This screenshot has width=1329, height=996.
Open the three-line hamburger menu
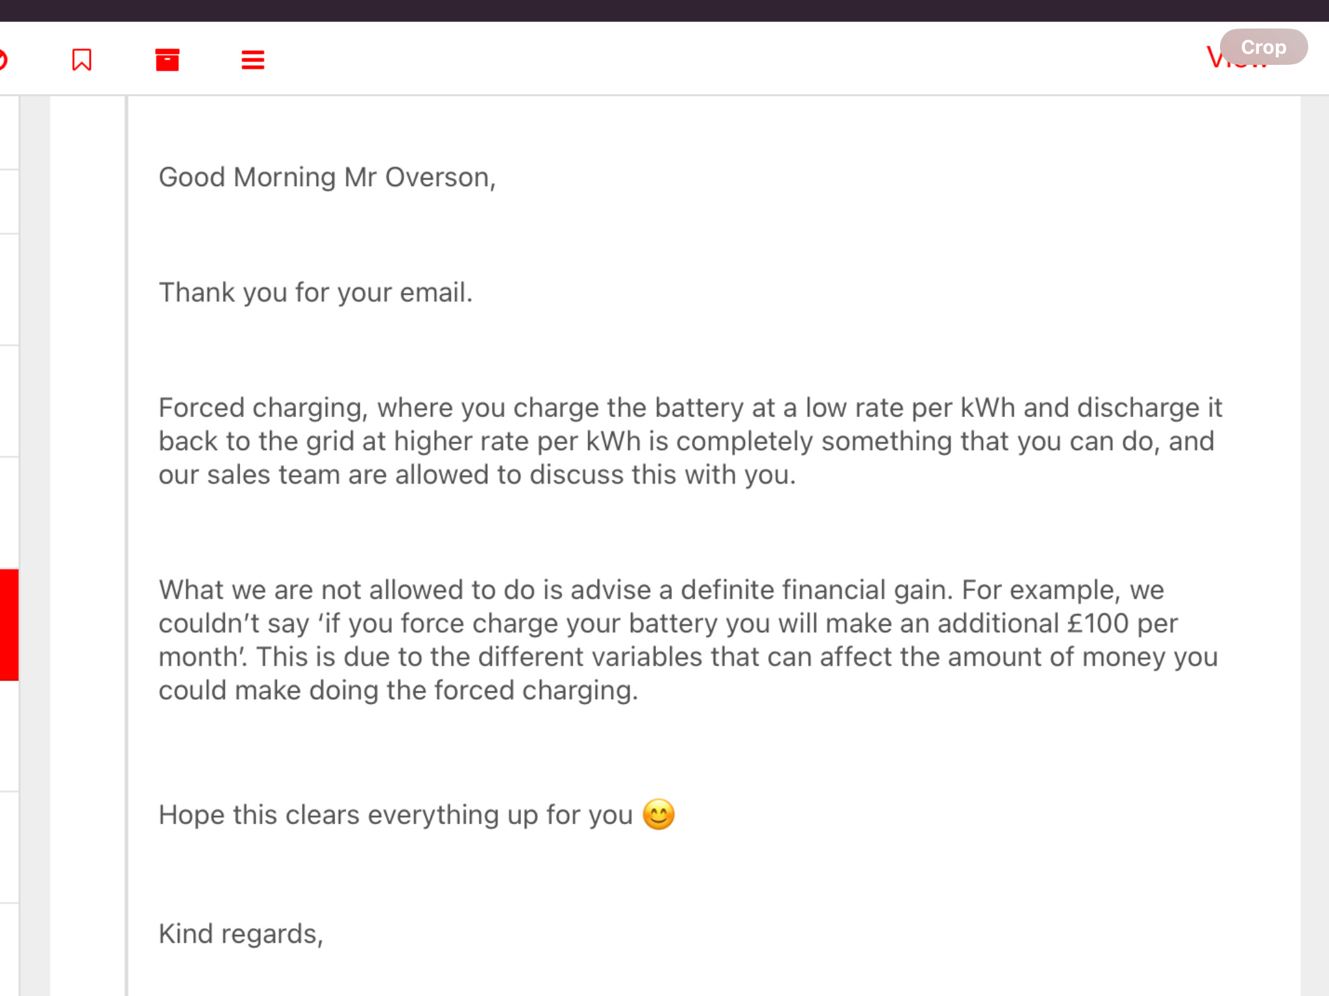pyautogui.click(x=253, y=60)
